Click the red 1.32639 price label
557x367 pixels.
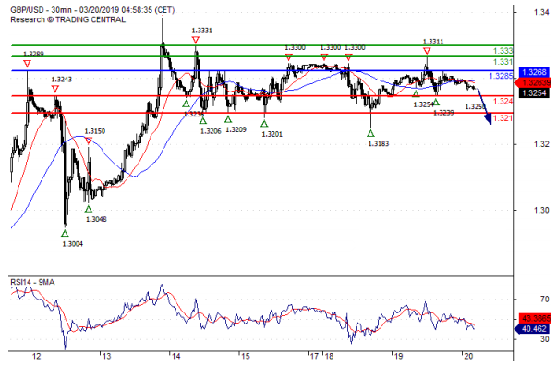(x=534, y=83)
